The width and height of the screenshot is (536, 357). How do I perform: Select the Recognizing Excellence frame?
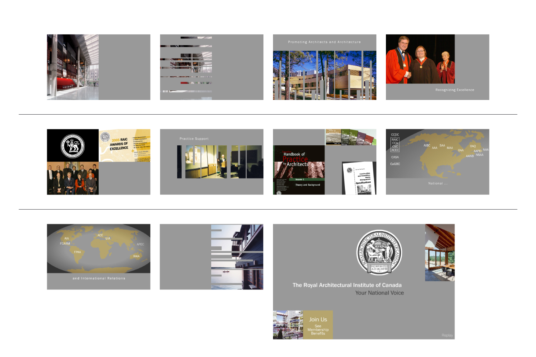[x=437, y=67]
